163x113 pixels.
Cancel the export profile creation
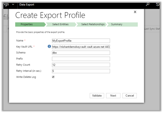(129, 95)
